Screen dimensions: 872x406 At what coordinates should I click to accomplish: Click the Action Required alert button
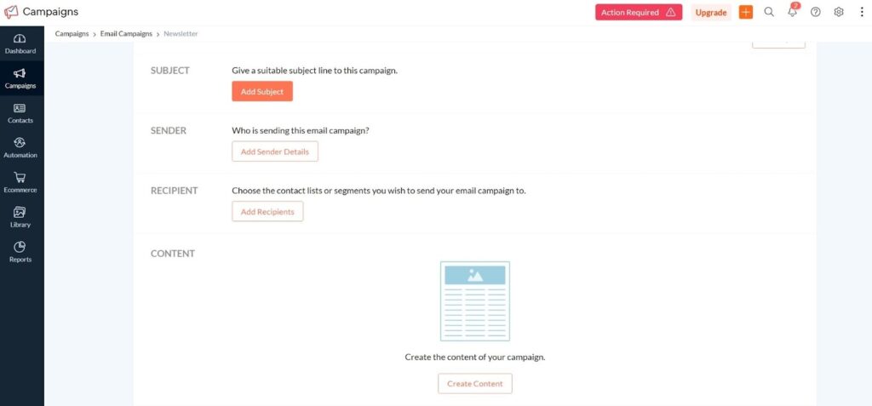click(x=638, y=12)
